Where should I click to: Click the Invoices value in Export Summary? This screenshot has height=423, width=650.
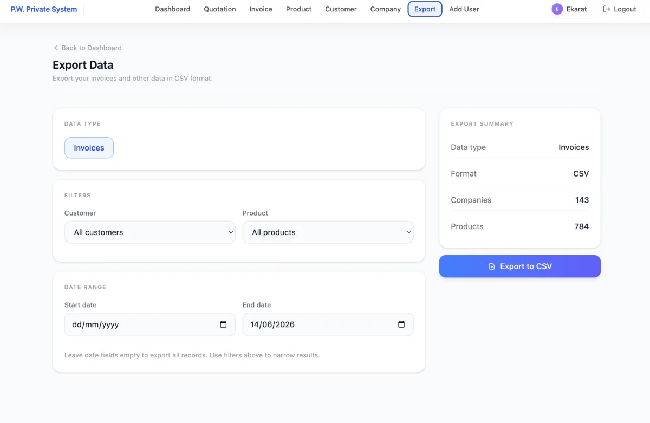coord(574,147)
